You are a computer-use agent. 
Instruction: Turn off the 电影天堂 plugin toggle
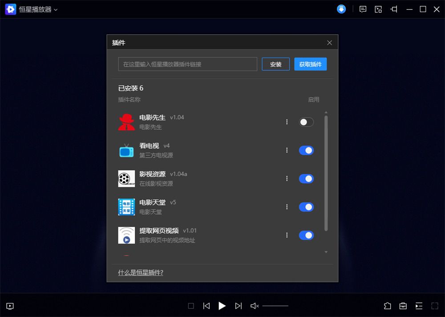(x=306, y=207)
